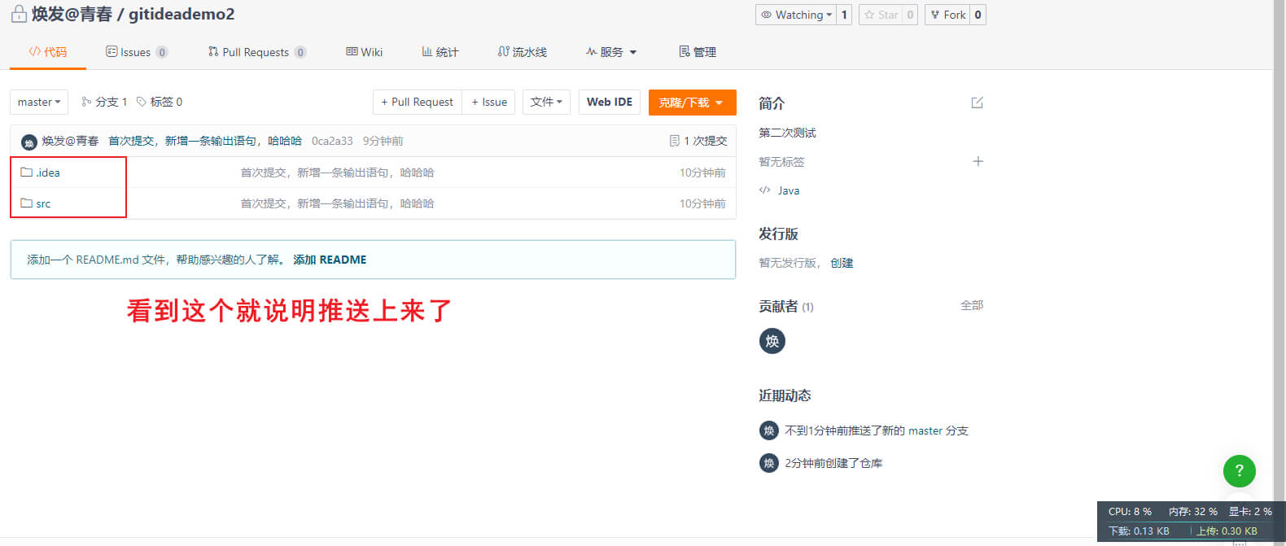Expand the Watching dropdown
This screenshot has height=546, width=1286.
coord(796,15)
